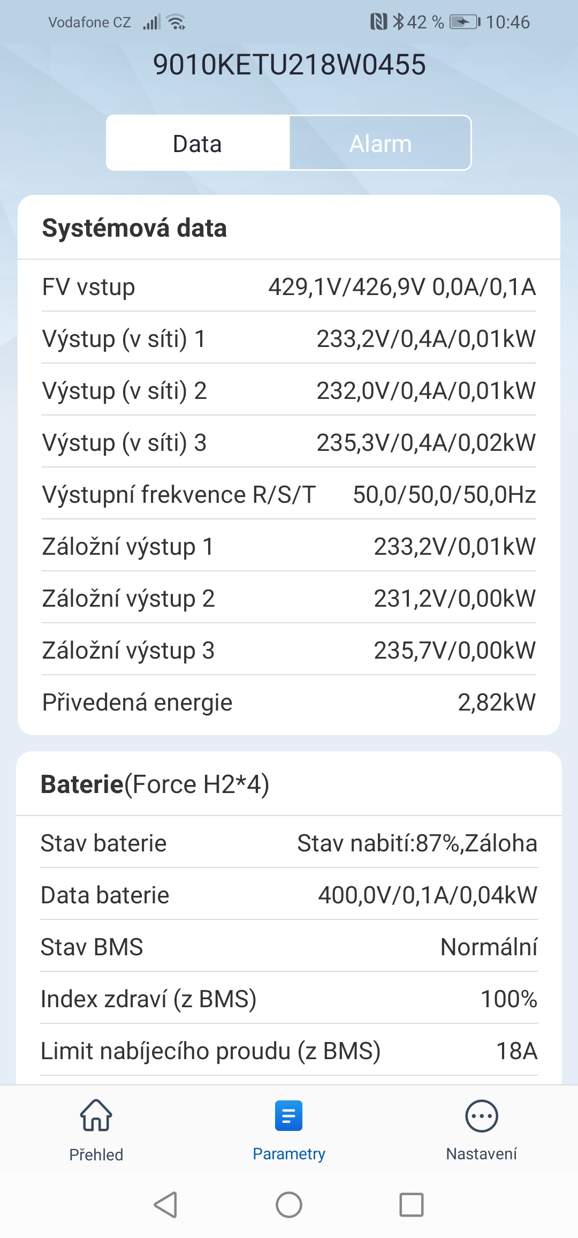
Task: Tap the battery status icon
Action: 465,22
